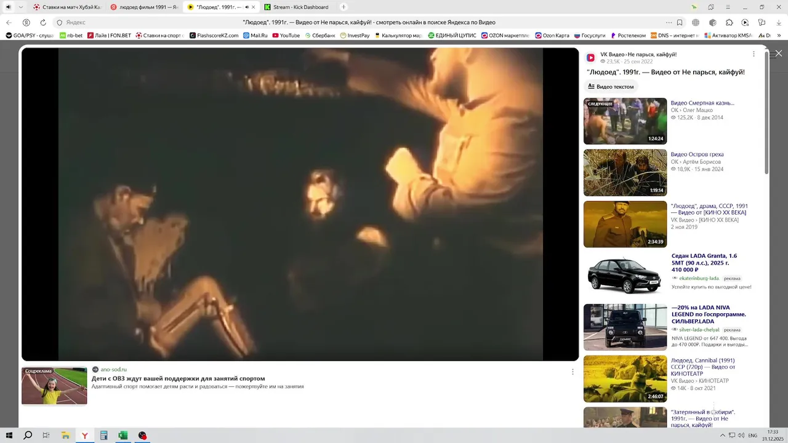Screen dimensions: 788x443
Task: Open Дети с ОВЗ ad headline
Action: (x=179, y=378)
